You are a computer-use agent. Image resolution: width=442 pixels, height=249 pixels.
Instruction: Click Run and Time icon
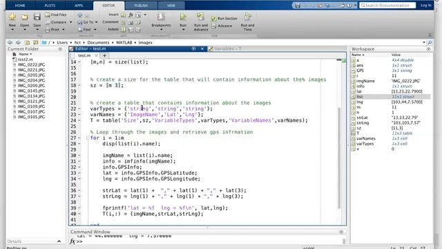pyautogui.click(x=247, y=17)
